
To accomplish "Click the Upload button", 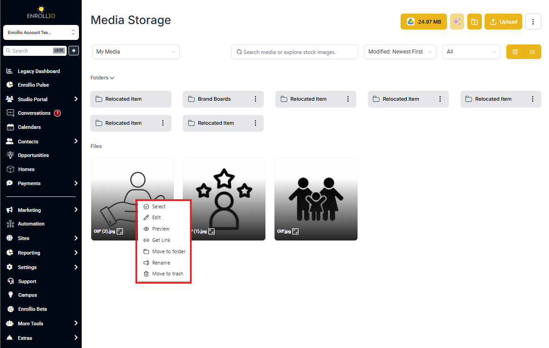I will (x=503, y=22).
